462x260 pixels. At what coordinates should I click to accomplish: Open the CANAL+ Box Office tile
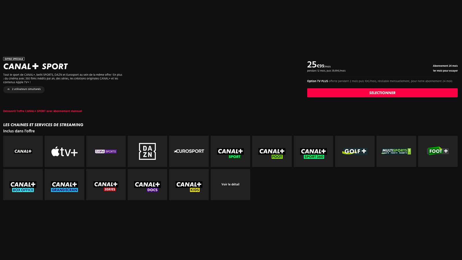[23, 185]
